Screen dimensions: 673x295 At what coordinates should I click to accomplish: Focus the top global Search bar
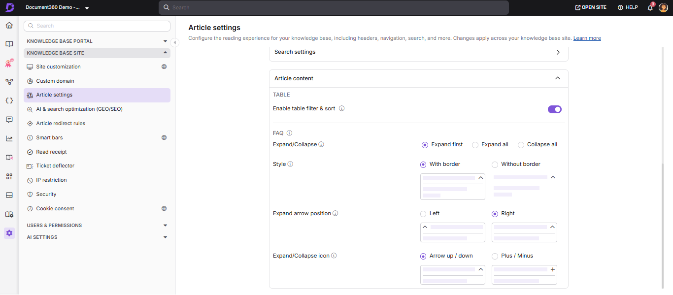[x=334, y=7]
